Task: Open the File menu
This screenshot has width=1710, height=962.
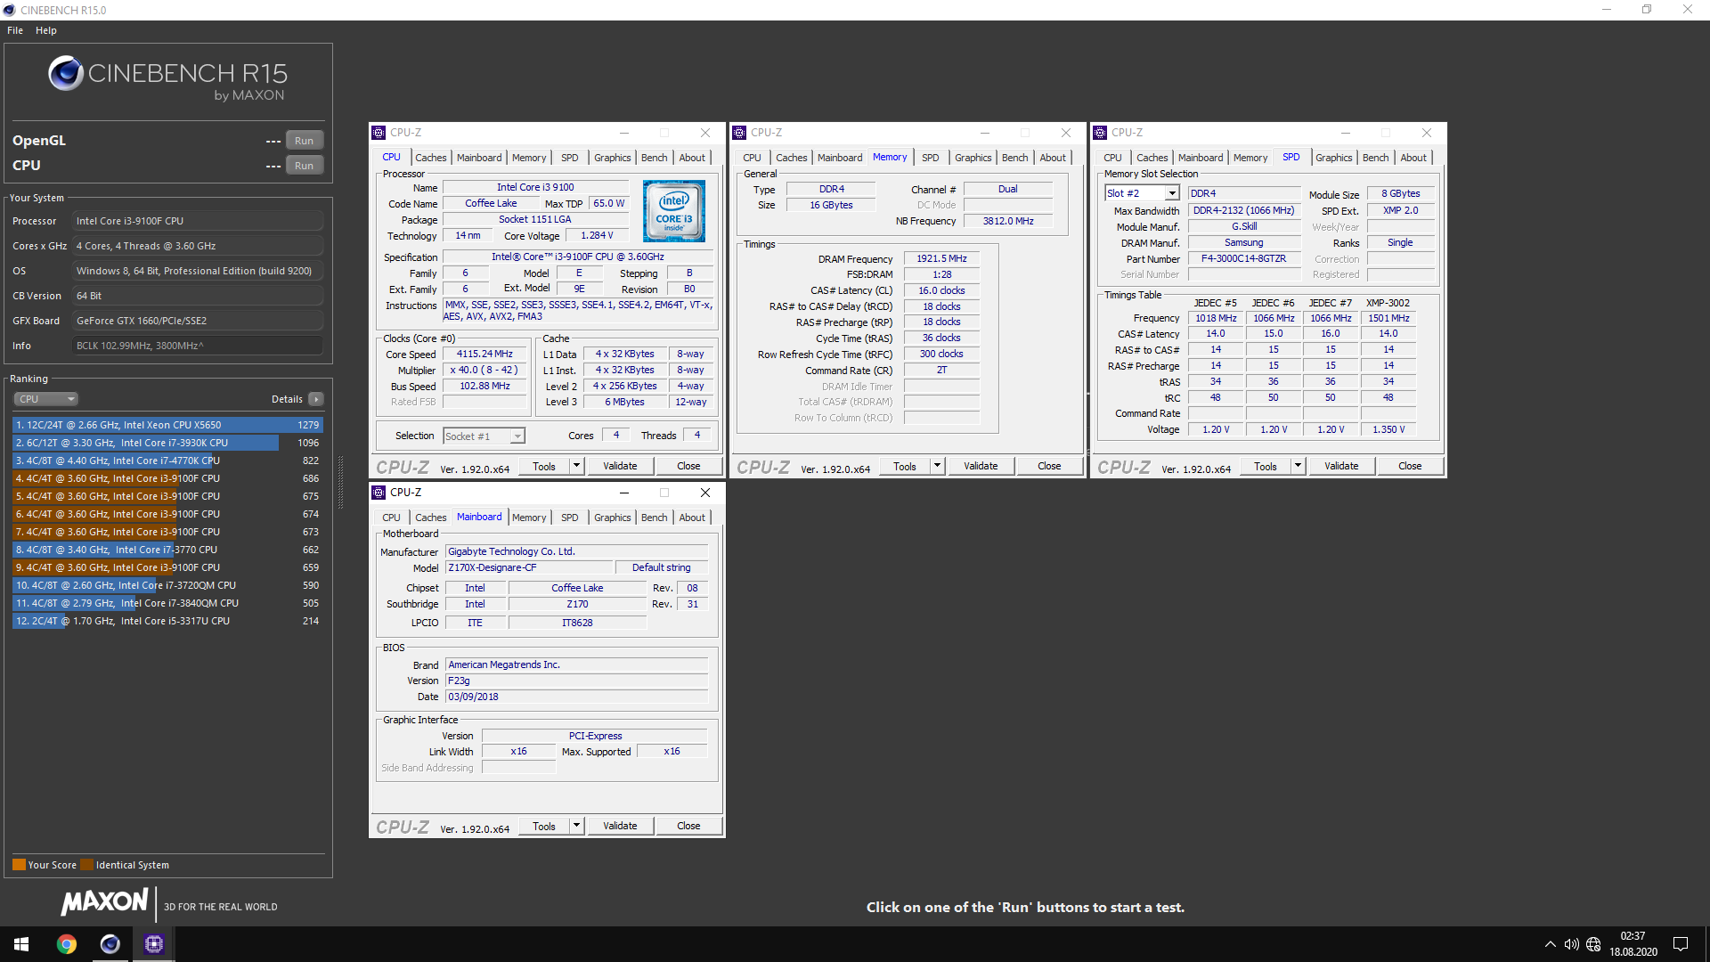Action: coord(15,30)
